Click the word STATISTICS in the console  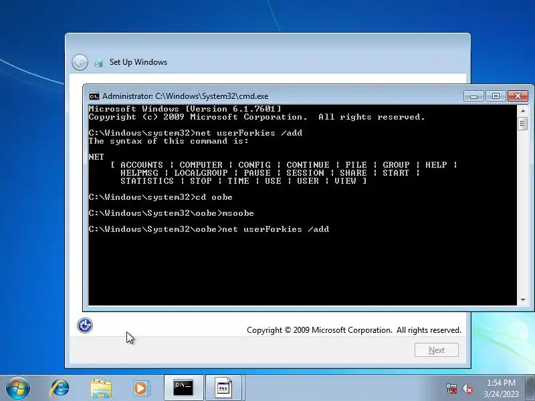pyautogui.click(x=147, y=181)
